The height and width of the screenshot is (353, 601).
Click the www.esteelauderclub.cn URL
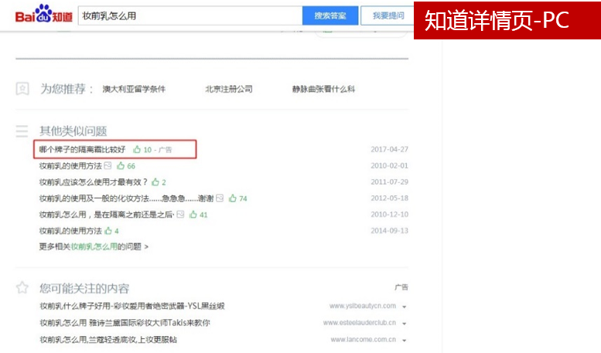pyautogui.click(x=360, y=323)
